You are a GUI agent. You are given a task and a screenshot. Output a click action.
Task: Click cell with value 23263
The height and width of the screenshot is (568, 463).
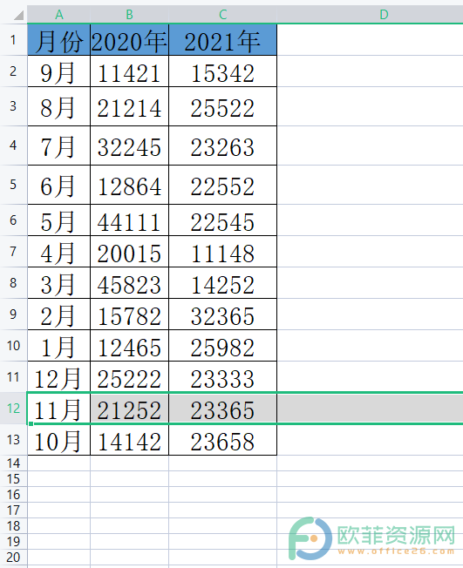click(x=222, y=145)
